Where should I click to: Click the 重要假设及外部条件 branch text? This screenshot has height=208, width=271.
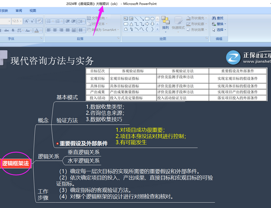[83, 144]
